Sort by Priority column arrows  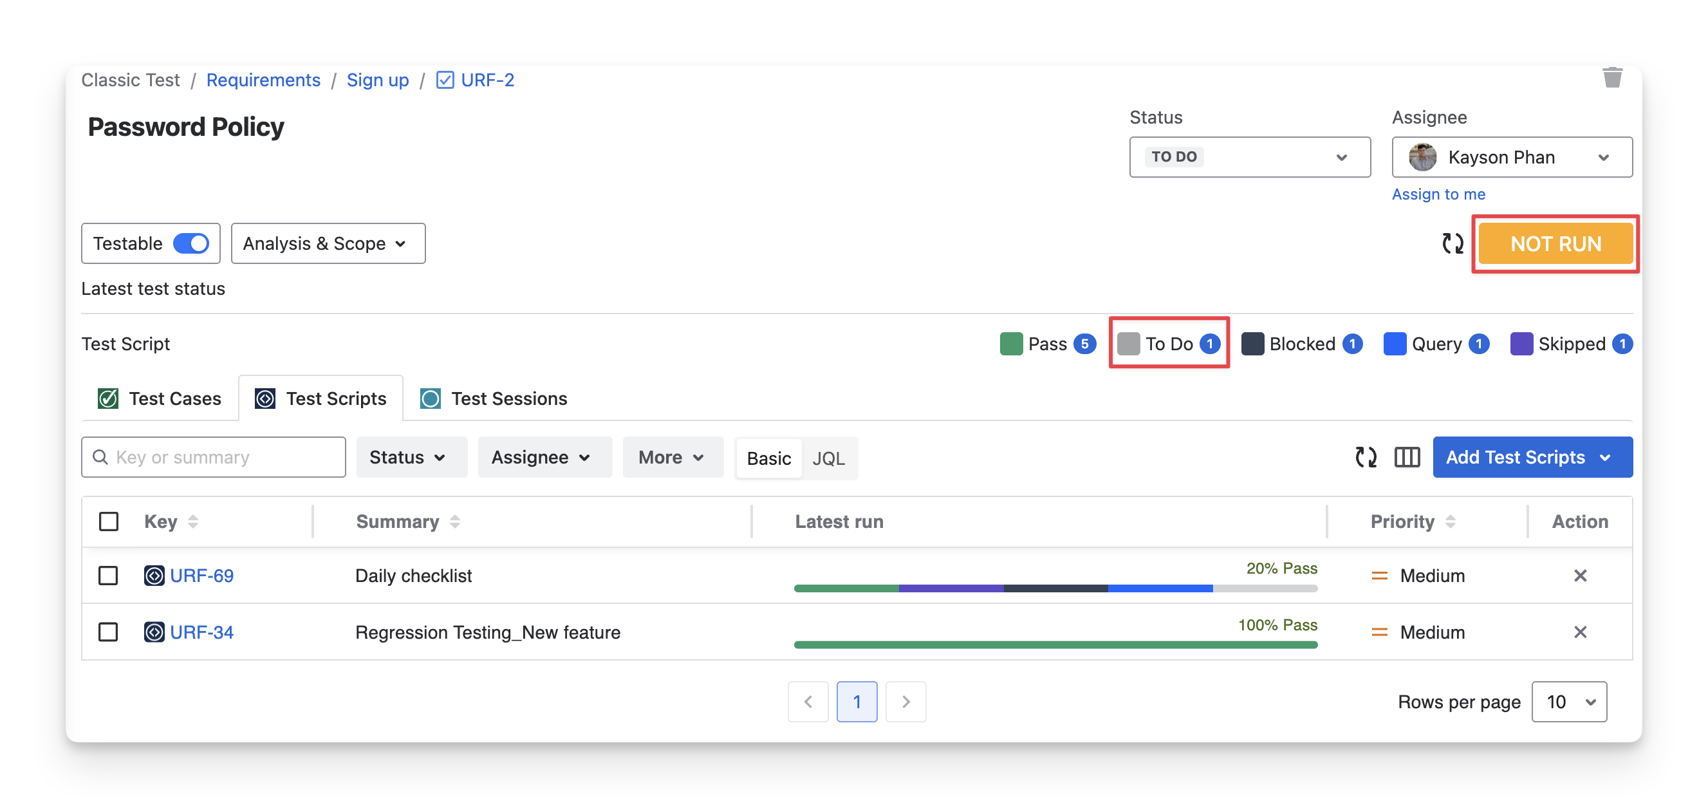[x=1450, y=521]
